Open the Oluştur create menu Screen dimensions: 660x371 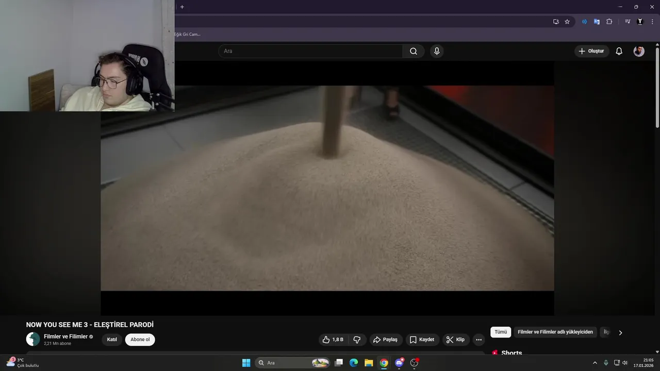[x=591, y=51]
